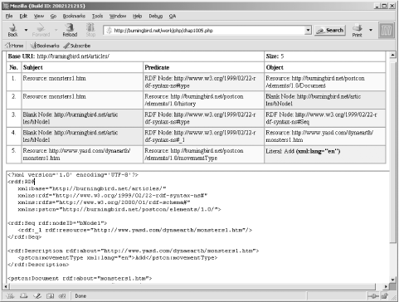Click the horizontal scrollbar right arrow

[386, 286]
